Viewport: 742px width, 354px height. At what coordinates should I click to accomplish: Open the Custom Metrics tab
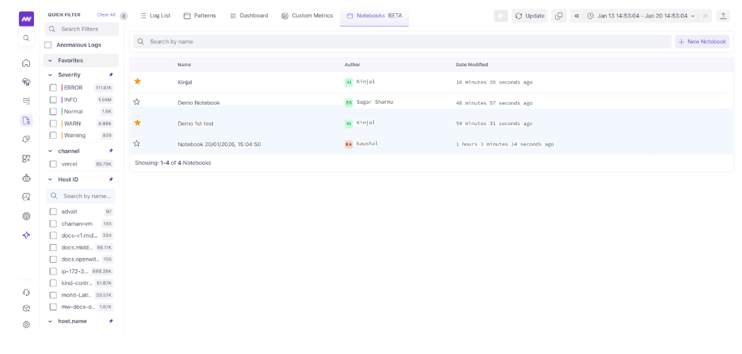(307, 16)
